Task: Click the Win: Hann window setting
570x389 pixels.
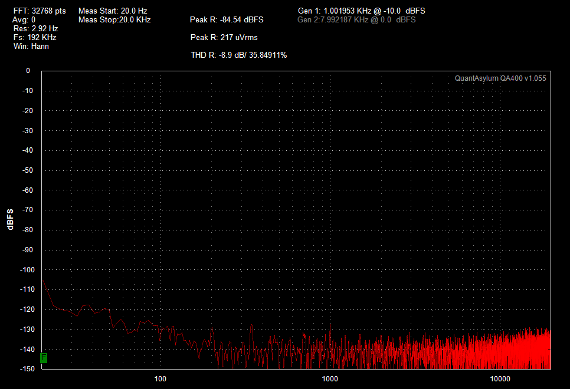Action: [x=31, y=46]
